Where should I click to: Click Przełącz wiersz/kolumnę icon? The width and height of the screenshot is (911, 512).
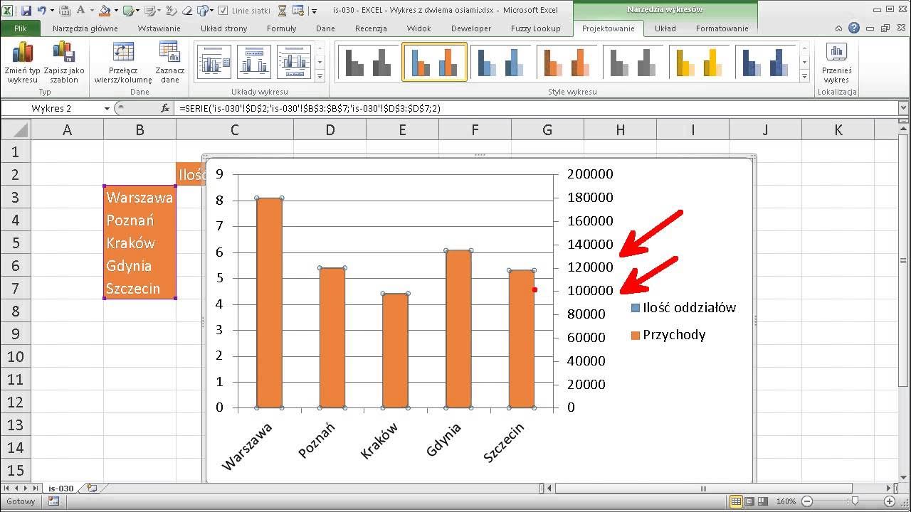pos(123,52)
